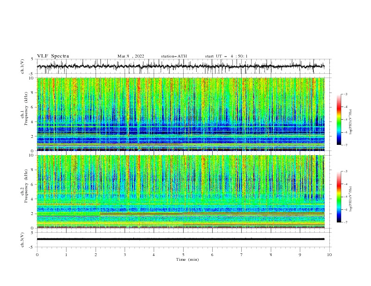Click the ch.2 spectrogram panel

[181, 192]
